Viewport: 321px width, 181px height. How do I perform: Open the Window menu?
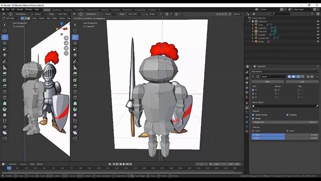point(29,10)
